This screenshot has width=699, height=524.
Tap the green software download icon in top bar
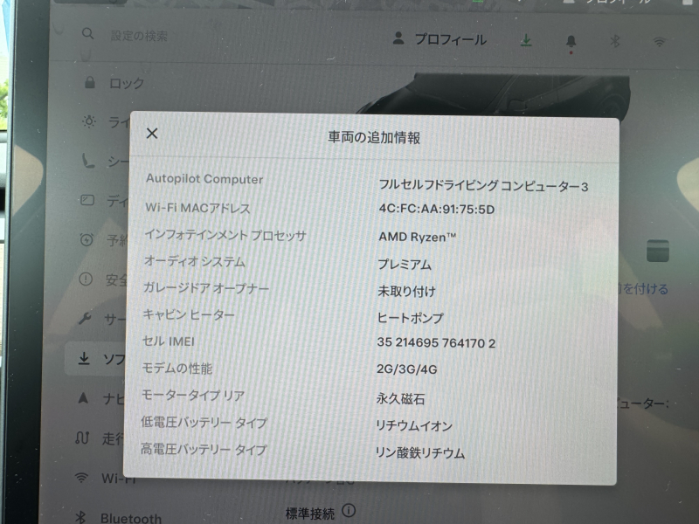[x=526, y=41]
